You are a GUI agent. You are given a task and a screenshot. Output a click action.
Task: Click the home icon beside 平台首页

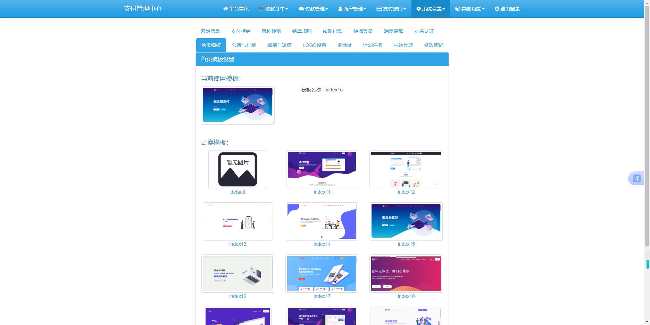point(226,9)
